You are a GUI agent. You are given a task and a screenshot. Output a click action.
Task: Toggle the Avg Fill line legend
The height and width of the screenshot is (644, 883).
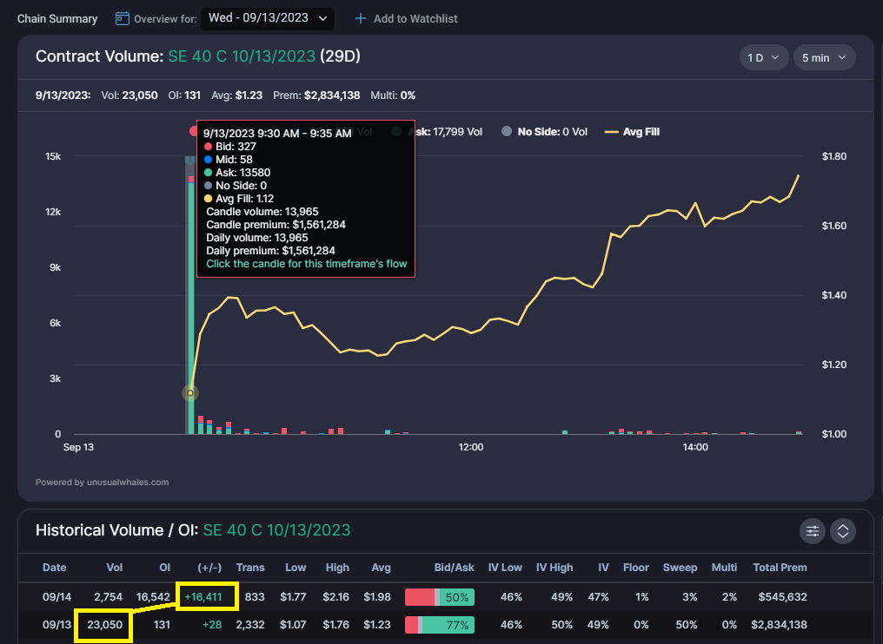pyautogui.click(x=633, y=131)
